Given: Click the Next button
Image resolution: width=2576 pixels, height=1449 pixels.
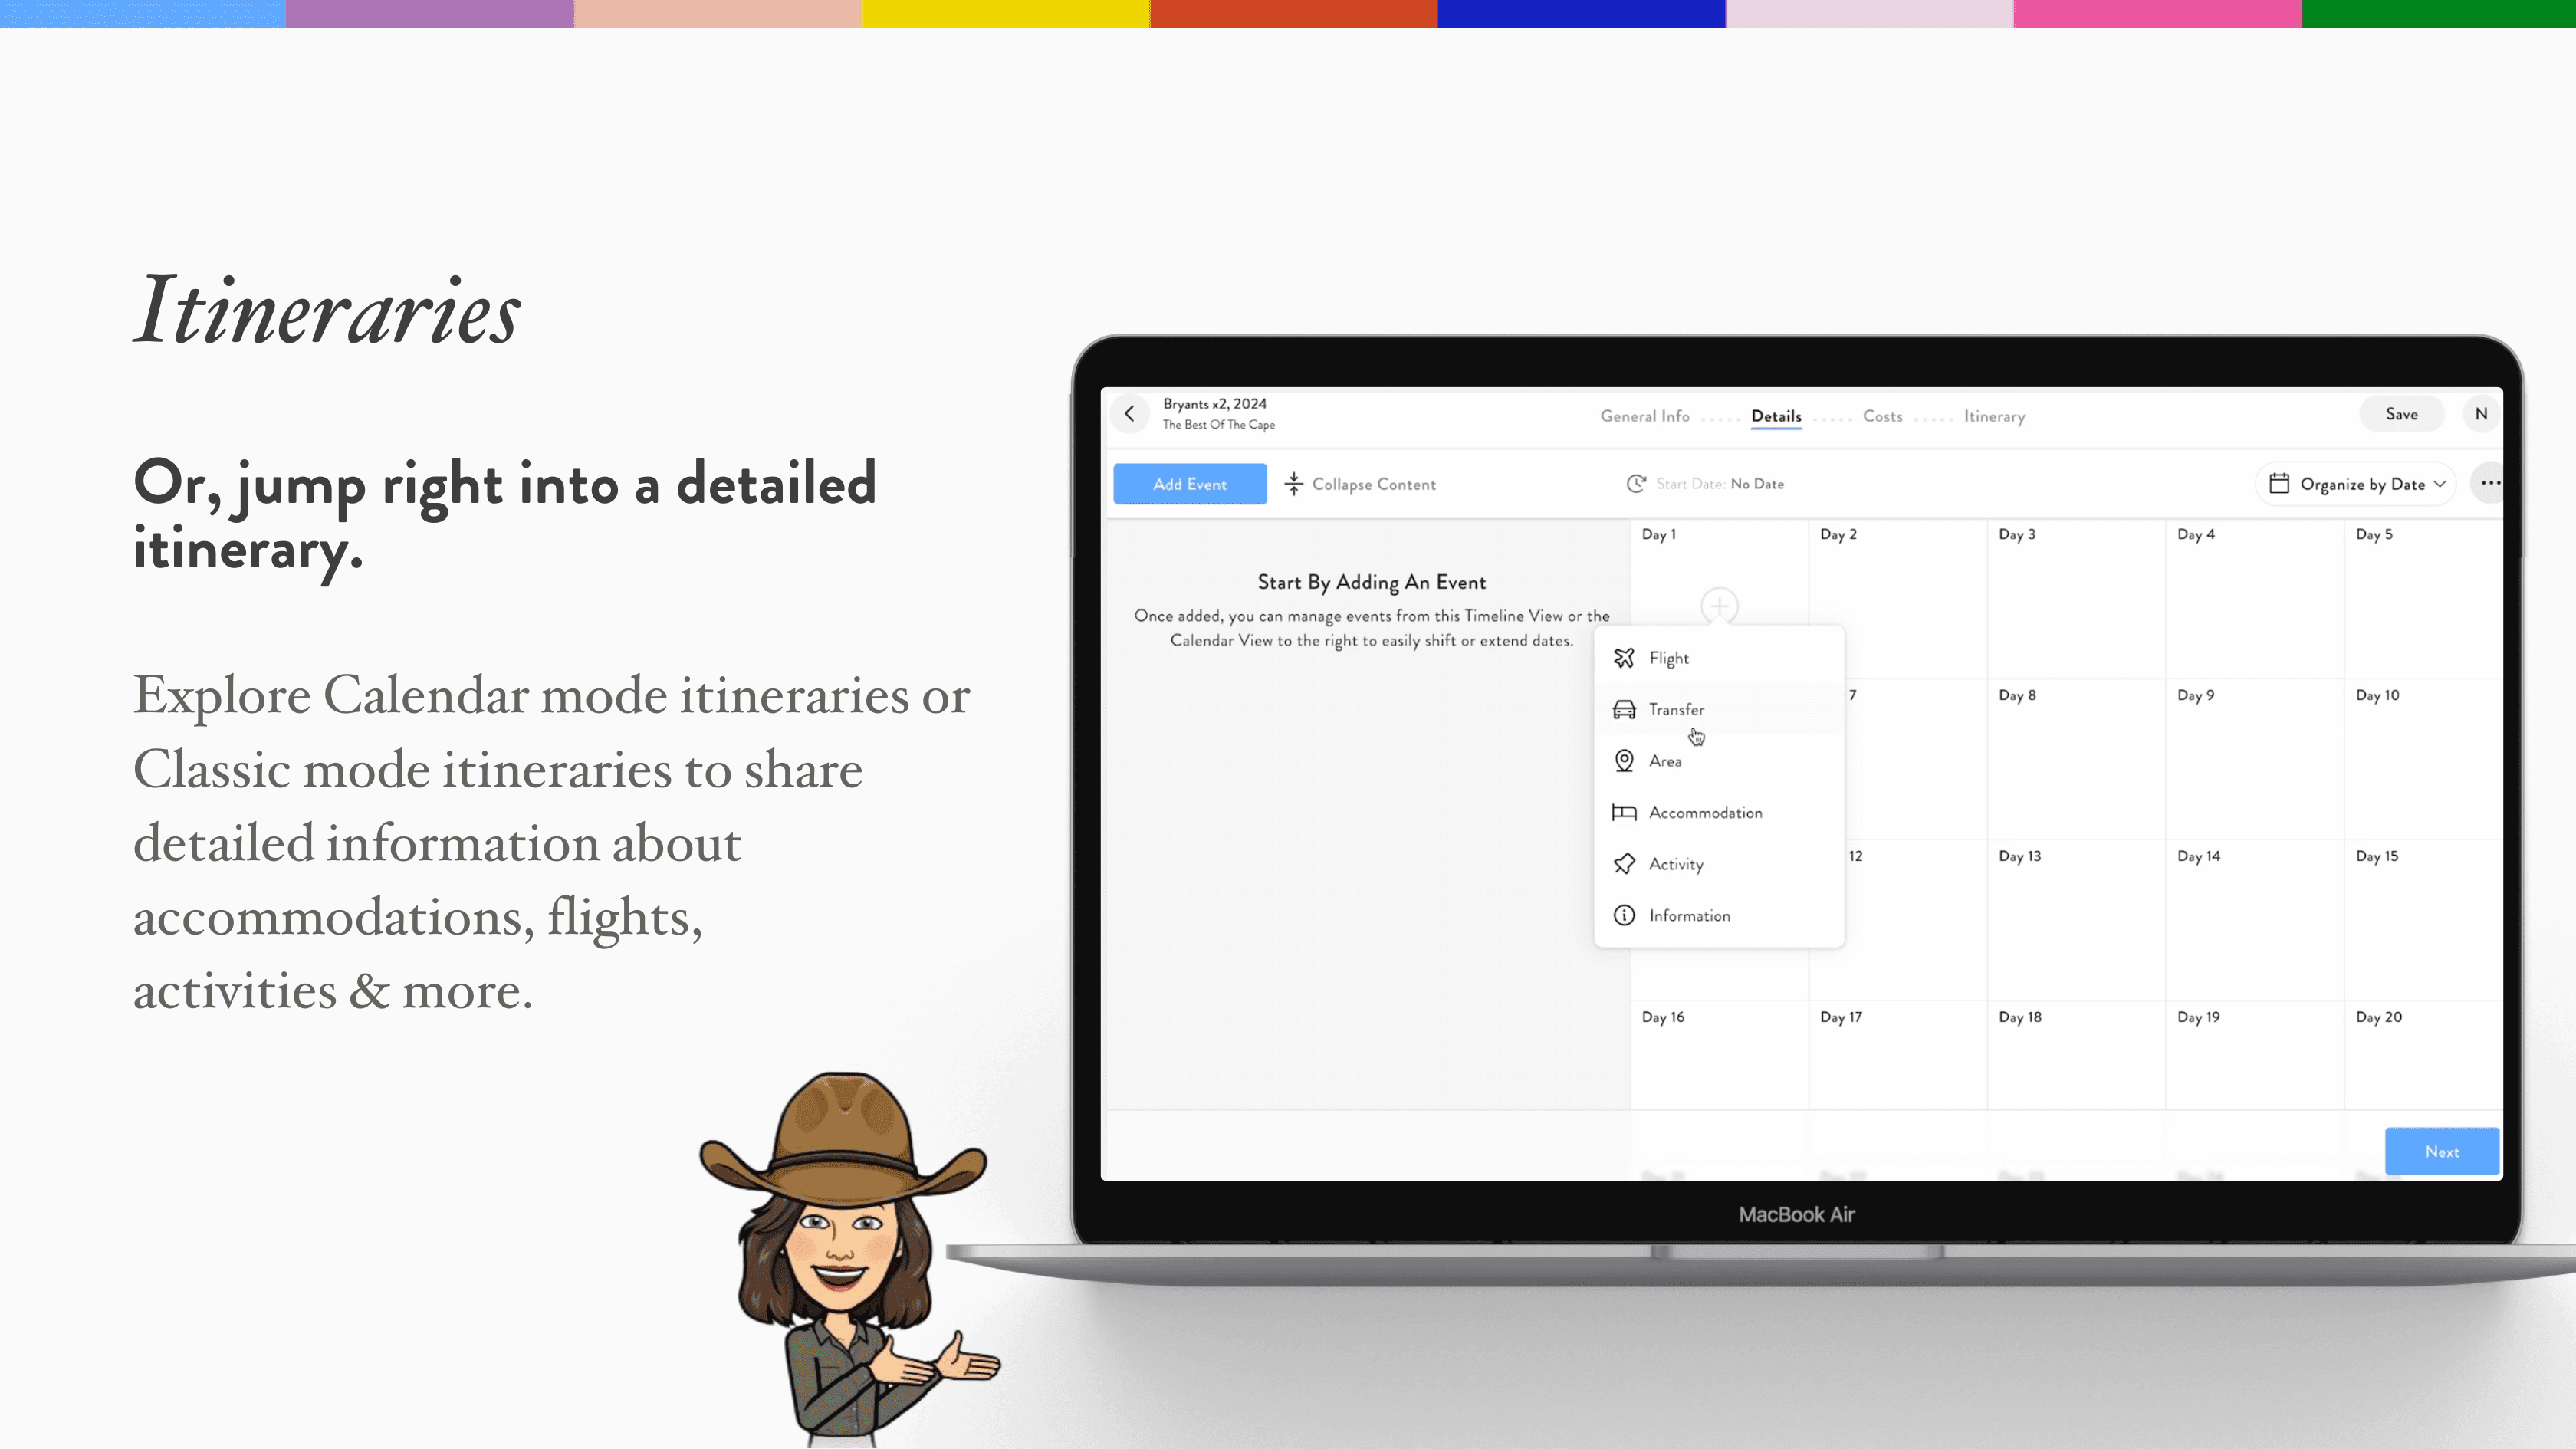Looking at the screenshot, I should point(2442,1152).
